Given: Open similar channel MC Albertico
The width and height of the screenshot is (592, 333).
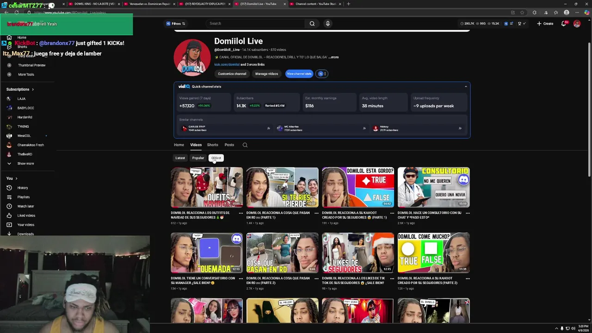Looking at the screenshot, I should (x=321, y=128).
